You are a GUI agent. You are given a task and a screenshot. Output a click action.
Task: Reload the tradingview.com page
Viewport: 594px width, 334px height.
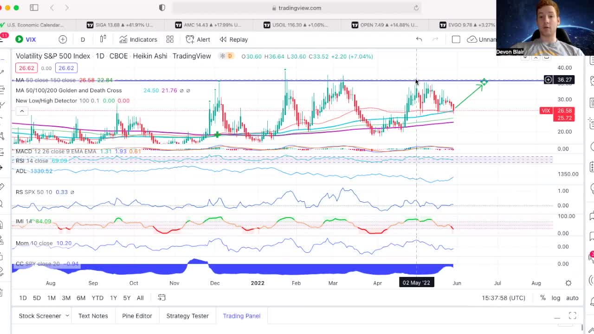(416, 8)
